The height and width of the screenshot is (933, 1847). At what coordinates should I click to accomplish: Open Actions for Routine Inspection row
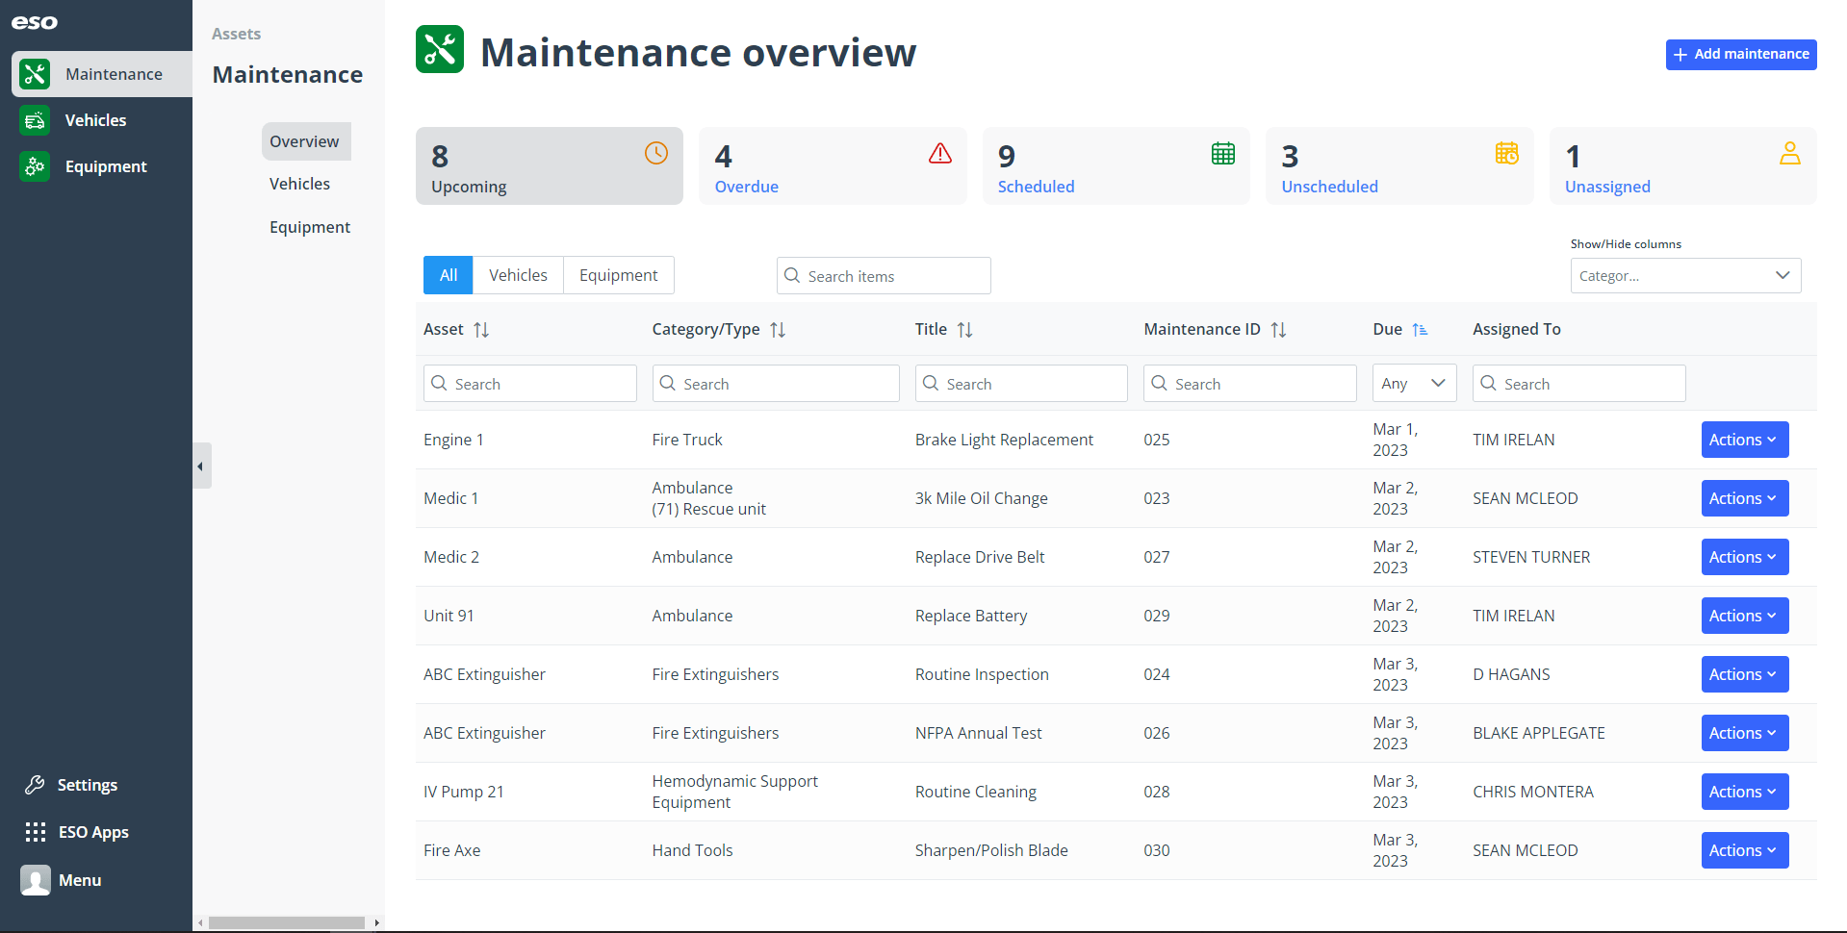click(1744, 674)
